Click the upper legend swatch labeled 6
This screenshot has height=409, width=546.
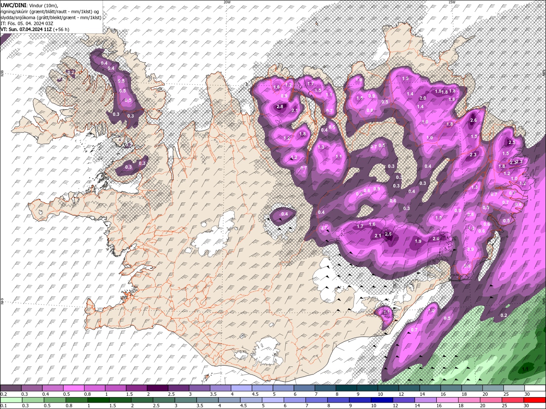click(304, 388)
